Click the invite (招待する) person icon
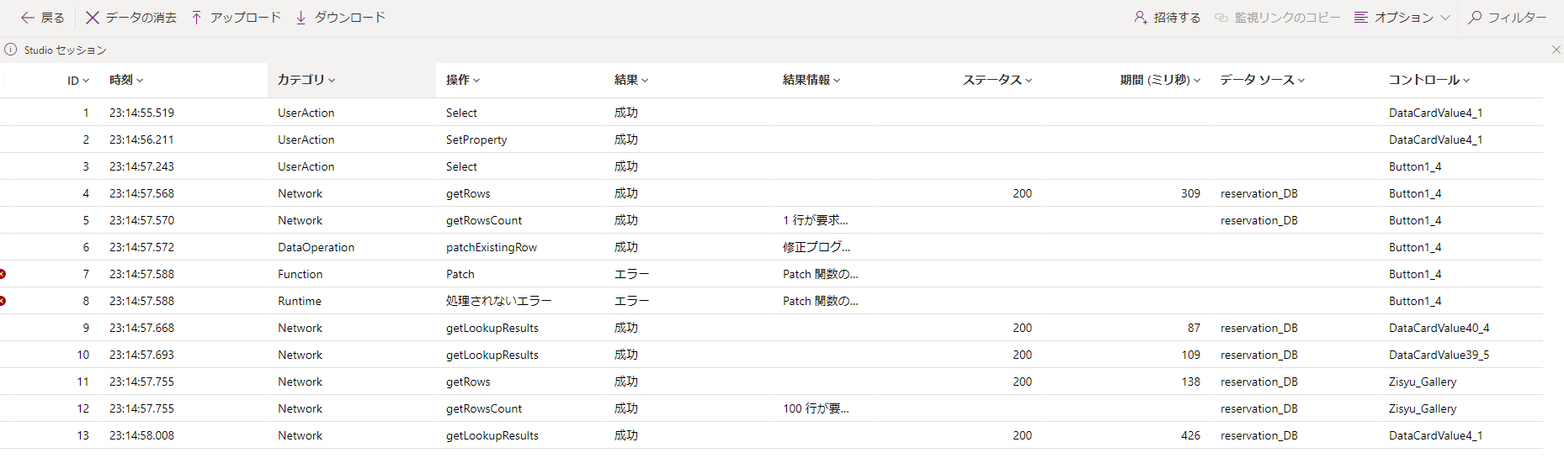 1140,18
